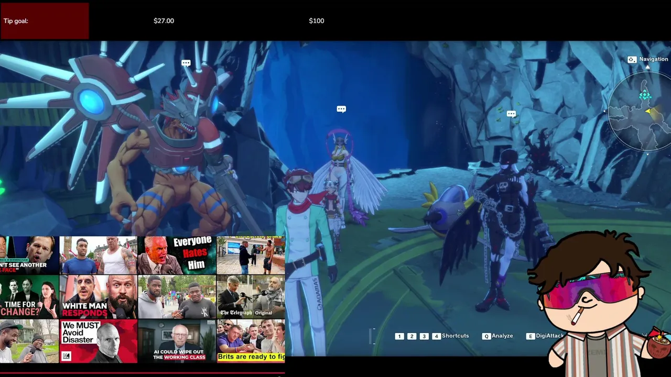Open thumbnail with two laughing men in park
The image size is (671, 377).
coord(29,341)
